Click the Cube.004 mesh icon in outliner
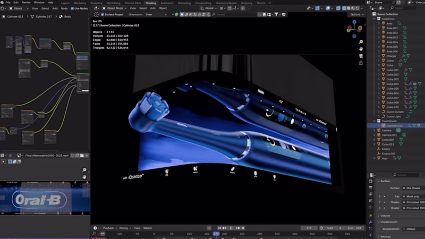Viewport: 425px width, 239px height. 384,84
